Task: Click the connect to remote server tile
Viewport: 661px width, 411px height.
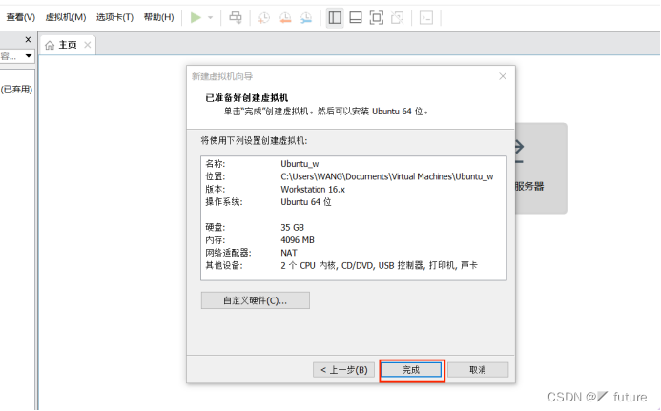Action: click(541, 168)
